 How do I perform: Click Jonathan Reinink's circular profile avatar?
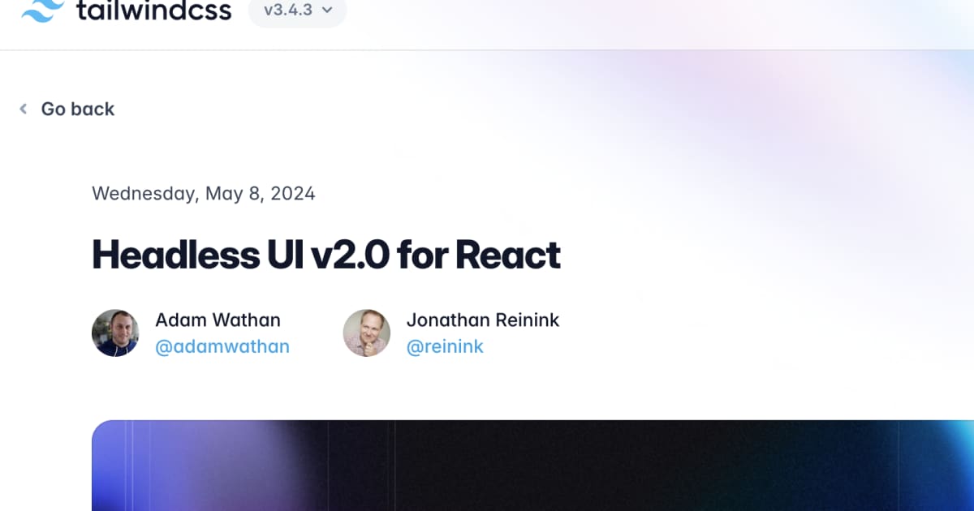pos(366,333)
